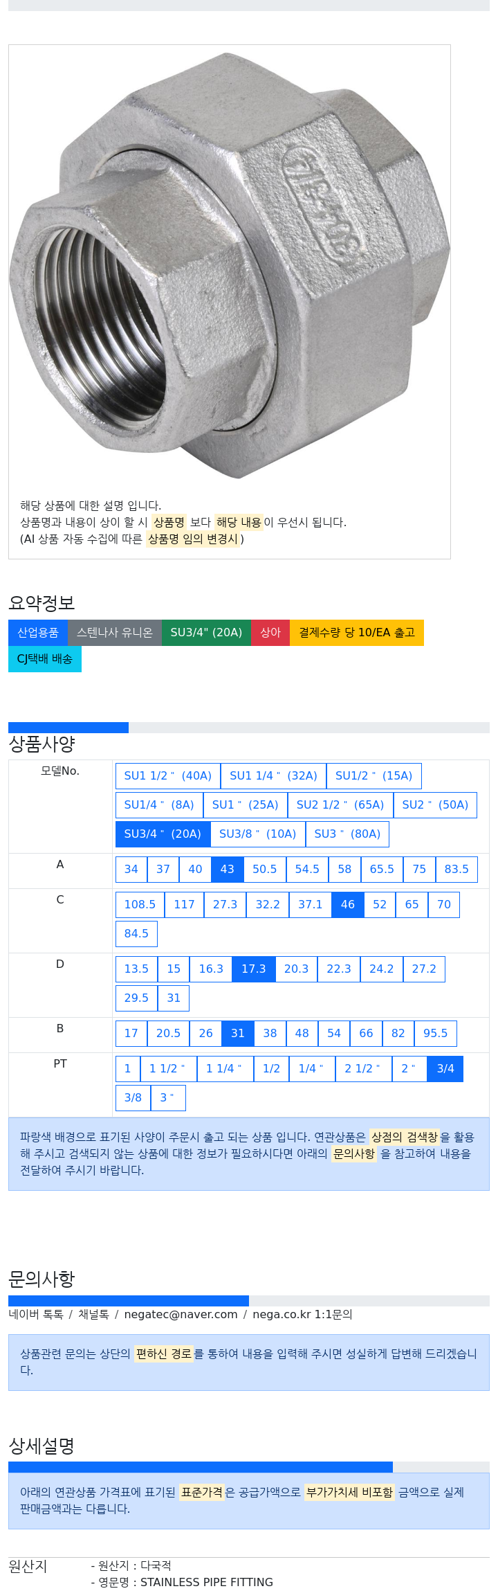
Task: Open the 네이버 톡톡 inquiry link
Action: [36, 1315]
